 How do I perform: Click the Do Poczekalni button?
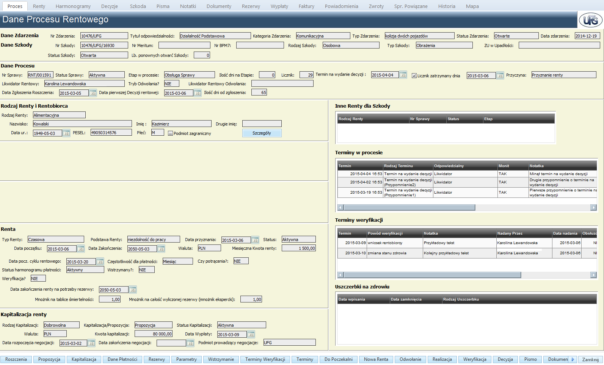[x=339, y=359]
